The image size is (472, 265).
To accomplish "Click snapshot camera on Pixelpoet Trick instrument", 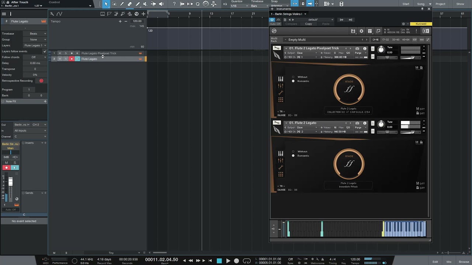I will click(x=357, y=49).
